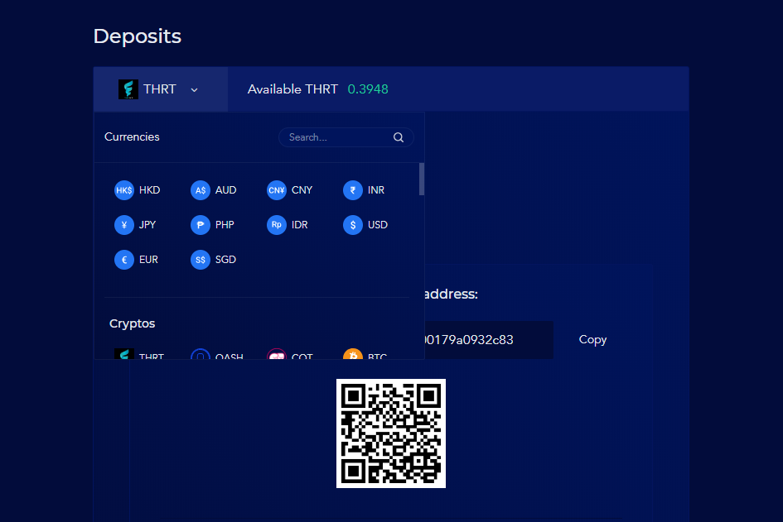The height and width of the screenshot is (522, 783).
Task: Select the SGD label
Action: [225, 260]
